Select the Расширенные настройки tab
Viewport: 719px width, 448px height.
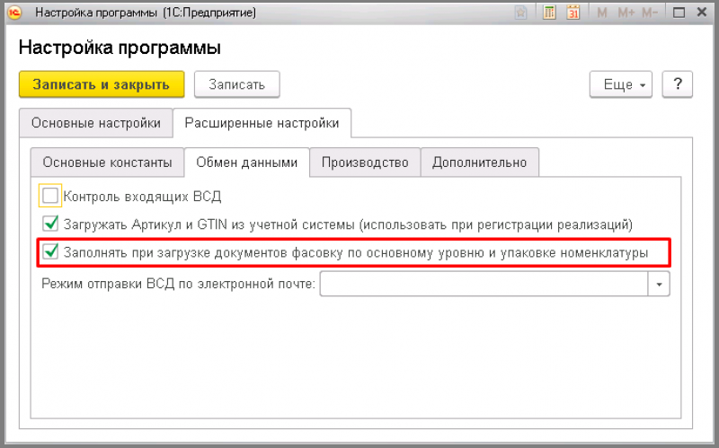point(262,123)
